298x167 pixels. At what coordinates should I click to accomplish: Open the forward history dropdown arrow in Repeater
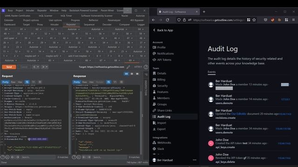tap(47, 67)
